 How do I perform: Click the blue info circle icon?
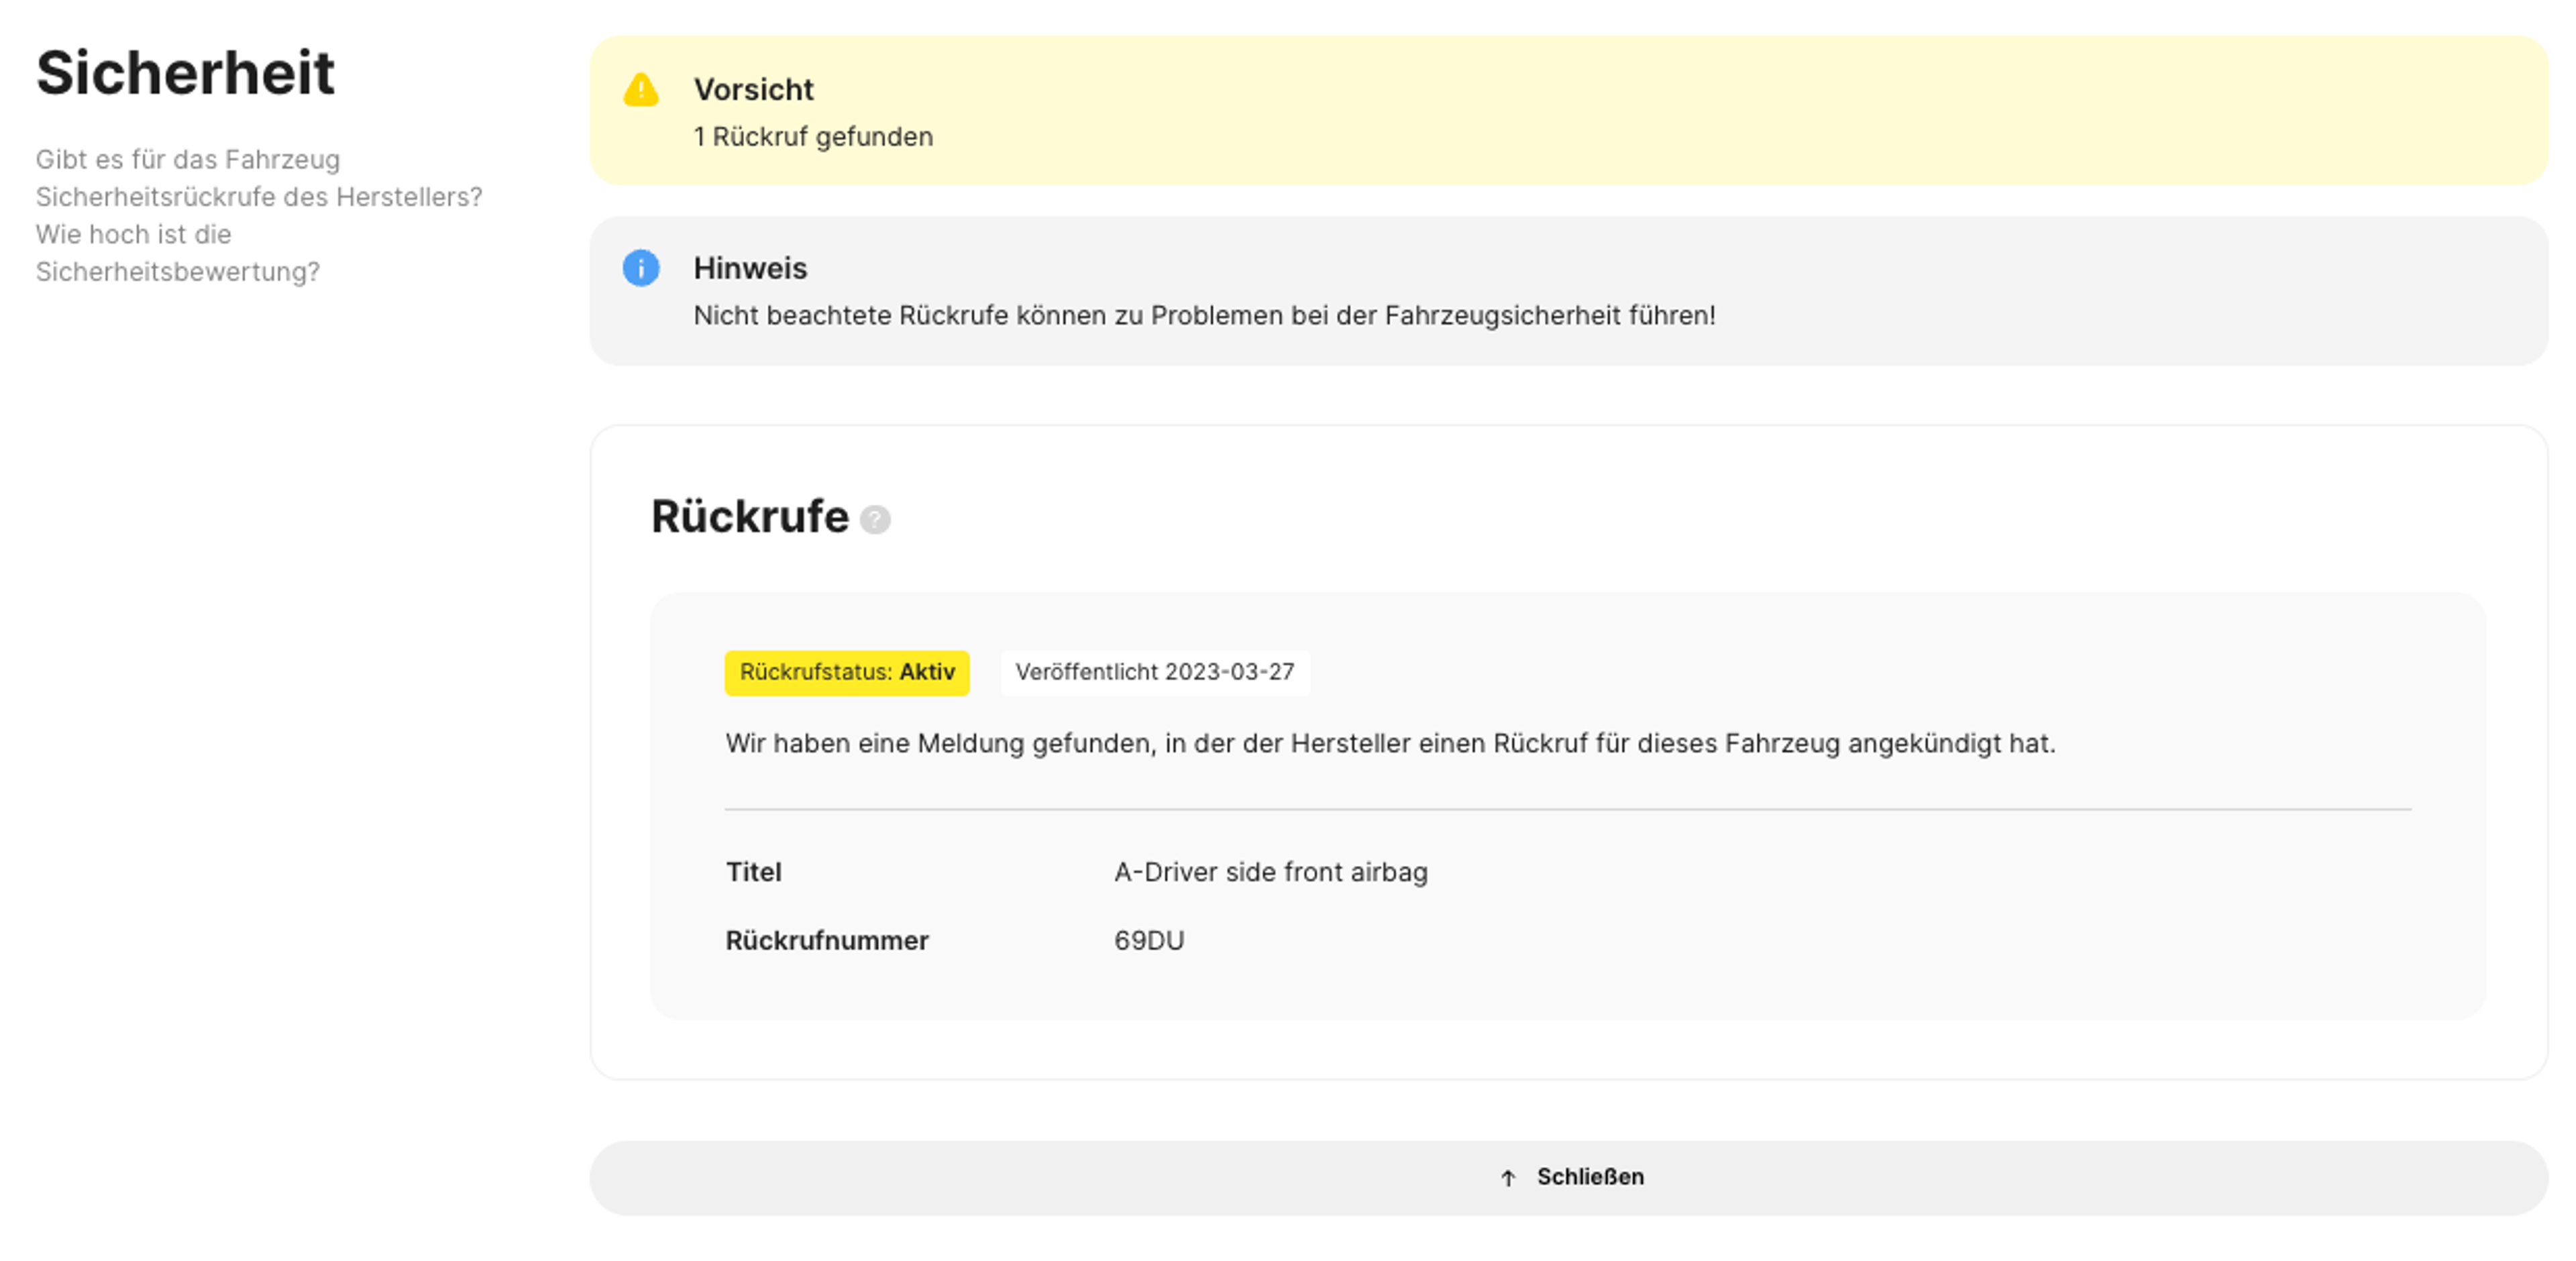[641, 268]
